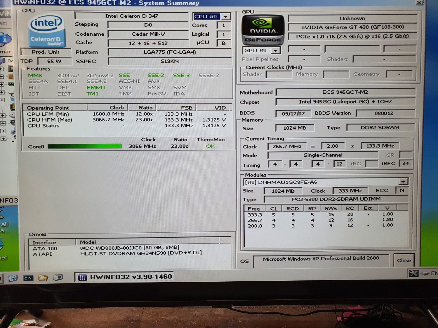Click the Core0 usage bar
Screen dimensions: 438x328
click(x=85, y=146)
